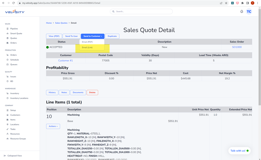
Task: Expand the Send to Customer dropdown
Action: pyautogui.click(x=93, y=36)
